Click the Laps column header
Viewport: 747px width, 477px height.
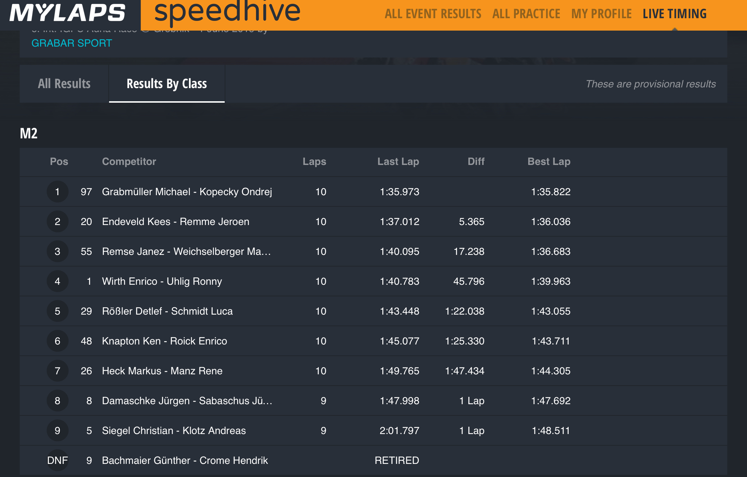[x=314, y=161]
